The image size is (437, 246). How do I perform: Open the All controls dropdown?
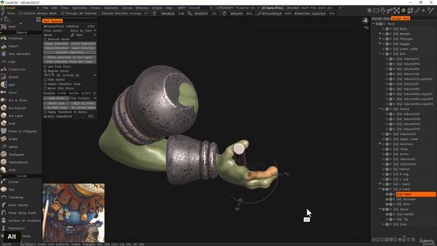70,75
